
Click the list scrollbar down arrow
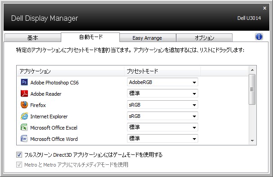coord(252,141)
